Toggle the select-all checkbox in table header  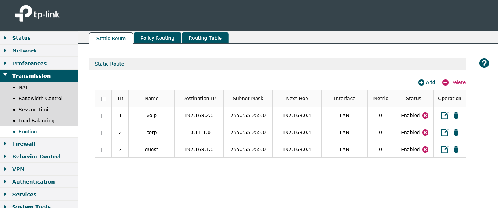[x=104, y=99]
